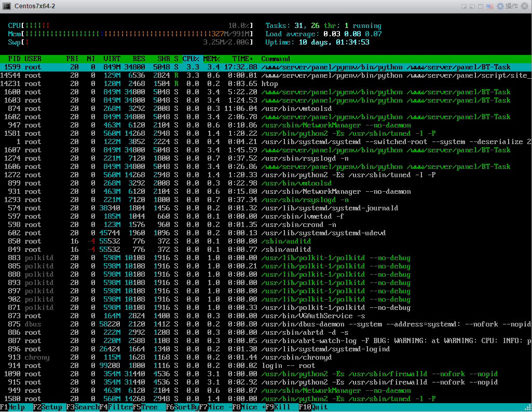Open F6 SortBy in the function bar

[x=183, y=407]
